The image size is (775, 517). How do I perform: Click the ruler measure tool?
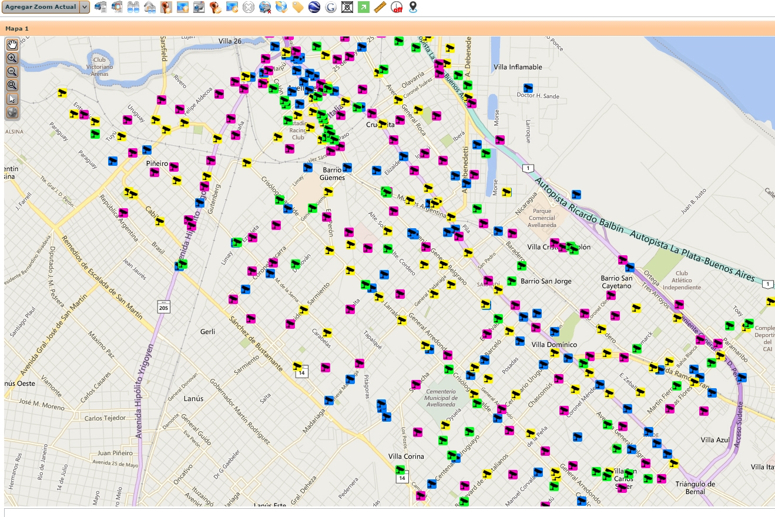coord(380,7)
